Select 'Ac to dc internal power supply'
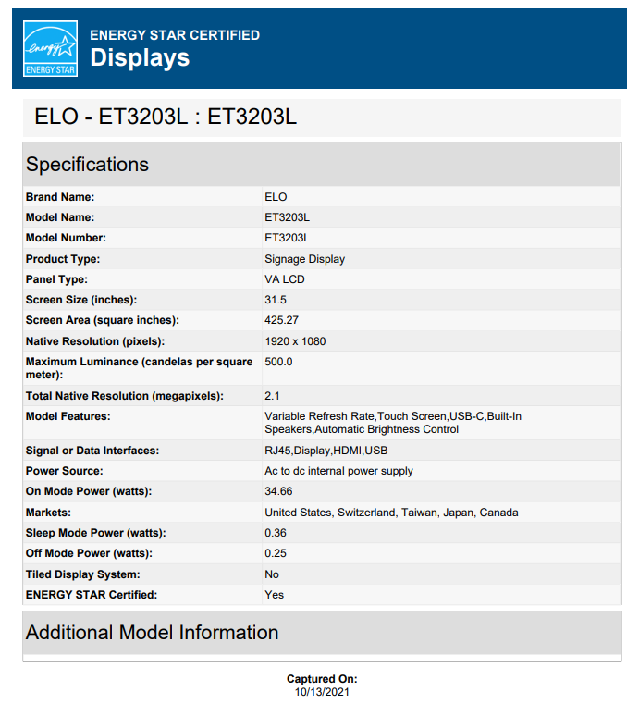The height and width of the screenshot is (704, 639). [338, 471]
